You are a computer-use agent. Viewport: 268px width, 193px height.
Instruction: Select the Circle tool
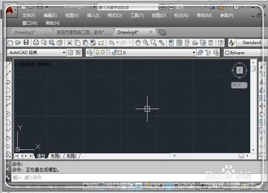pyautogui.click(x=8, y=114)
